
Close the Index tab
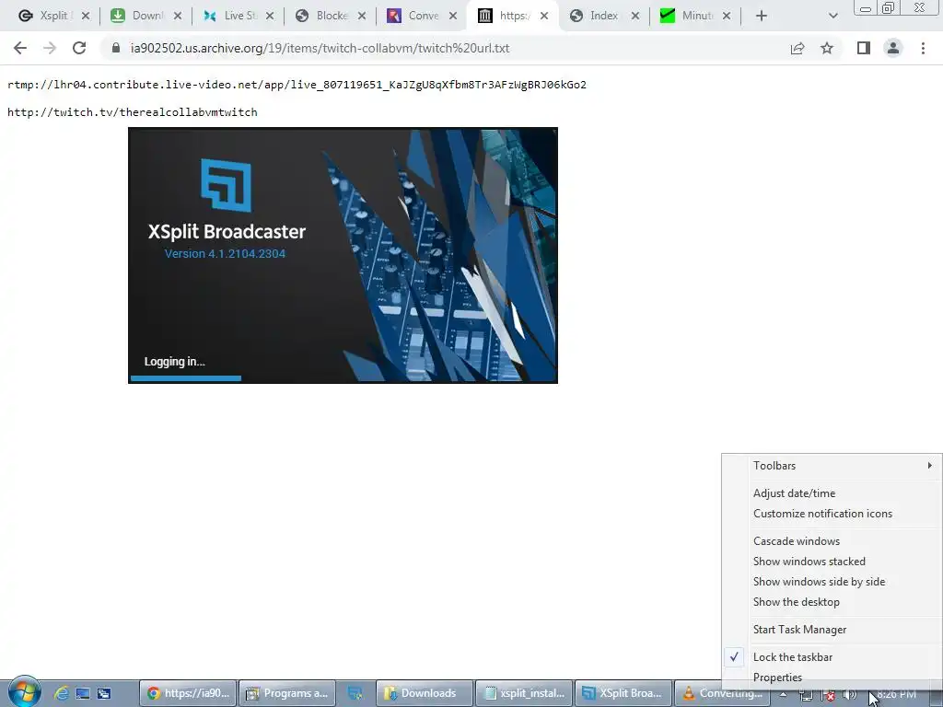[x=635, y=16]
